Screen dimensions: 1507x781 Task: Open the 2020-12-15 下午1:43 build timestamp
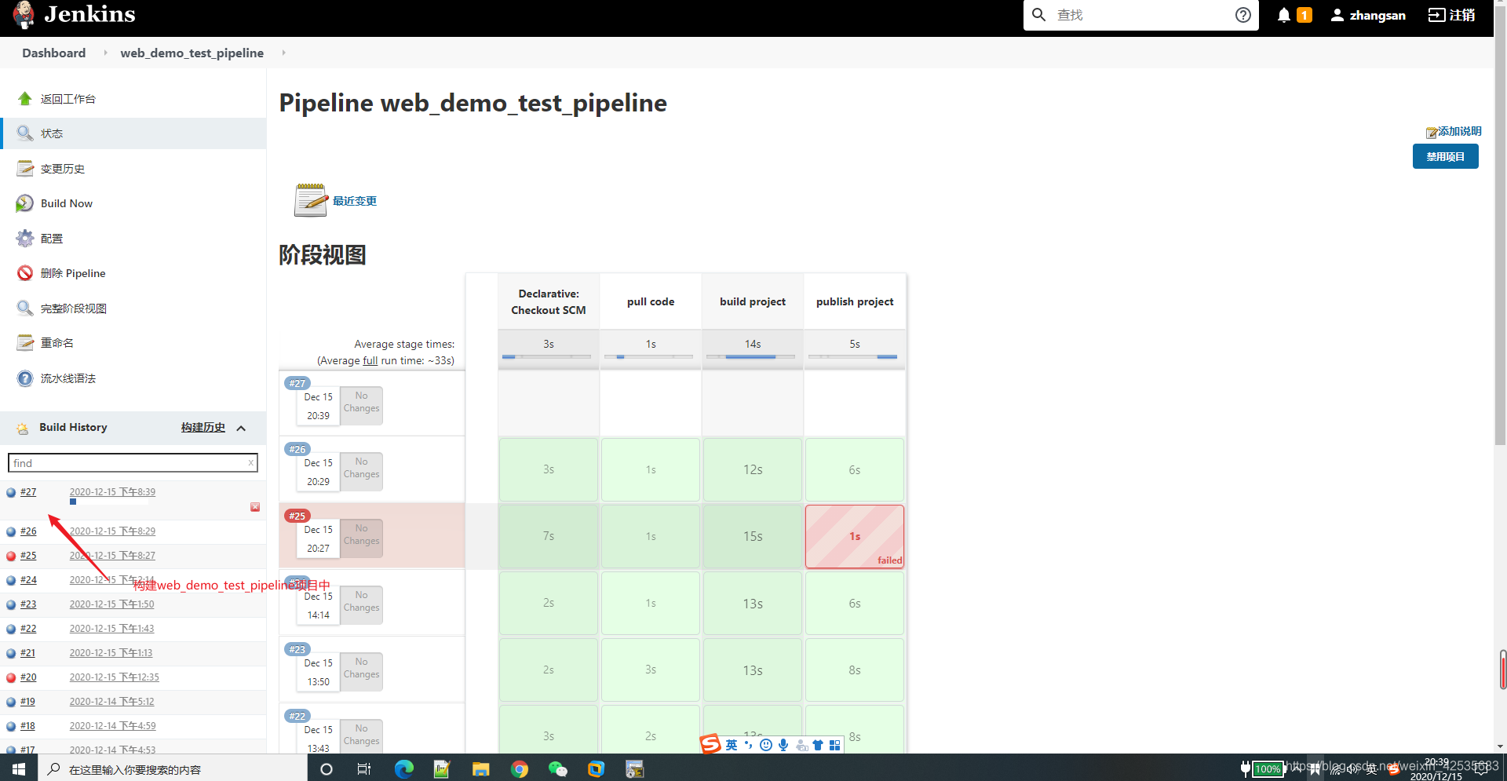click(x=111, y=629)
